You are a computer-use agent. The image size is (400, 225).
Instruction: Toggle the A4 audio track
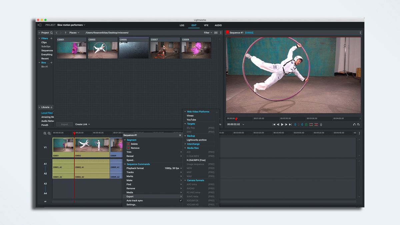[x=45, y=193]
